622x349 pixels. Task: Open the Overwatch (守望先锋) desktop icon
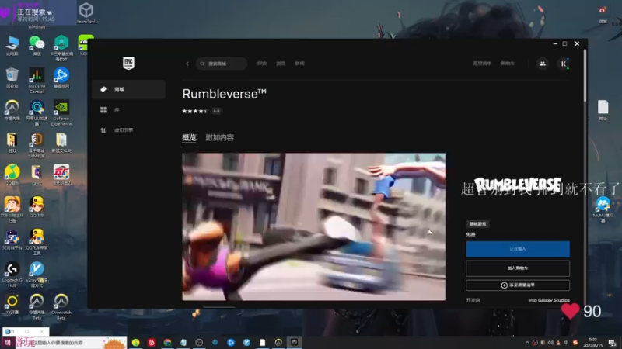click(12, 110)
